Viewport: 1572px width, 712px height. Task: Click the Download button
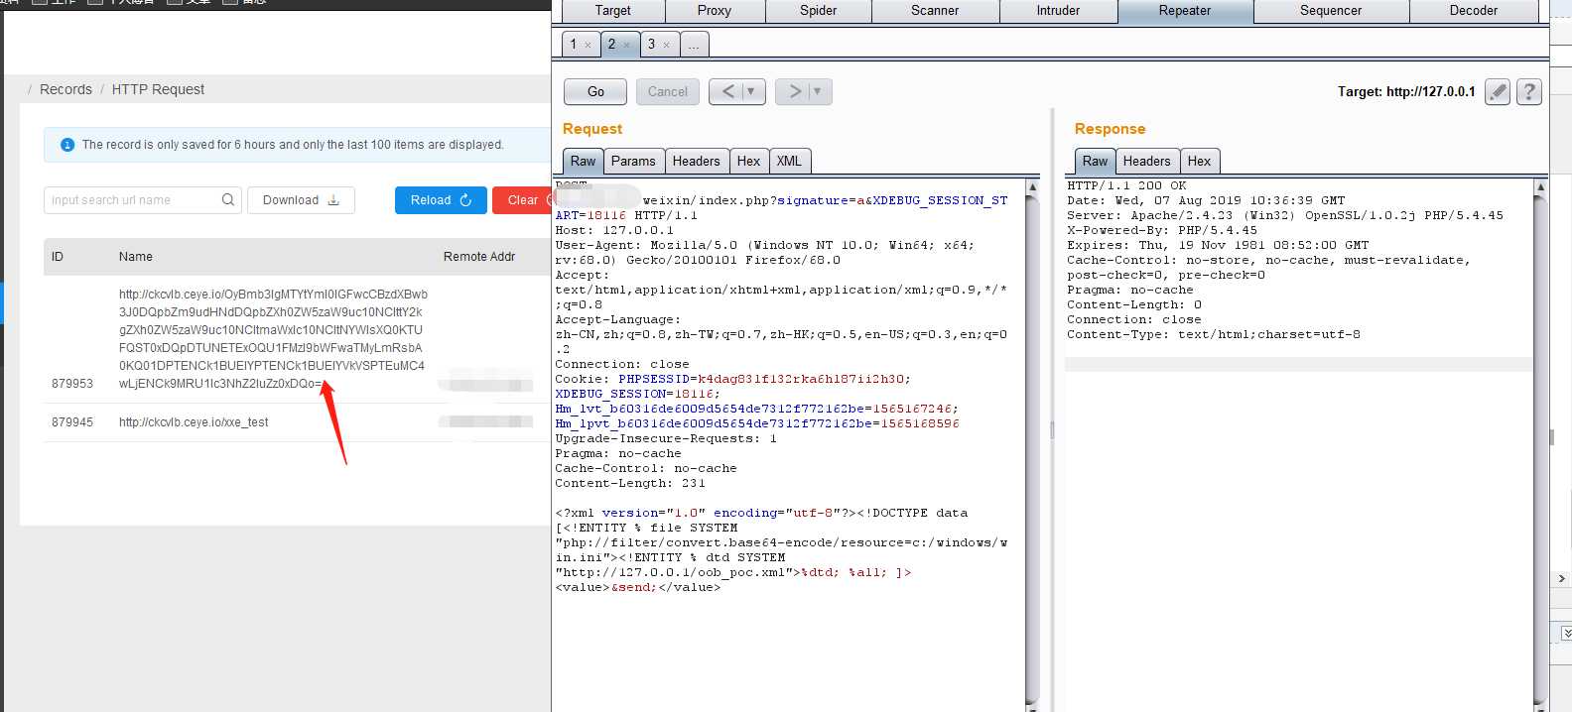click(x=301, y=199)
